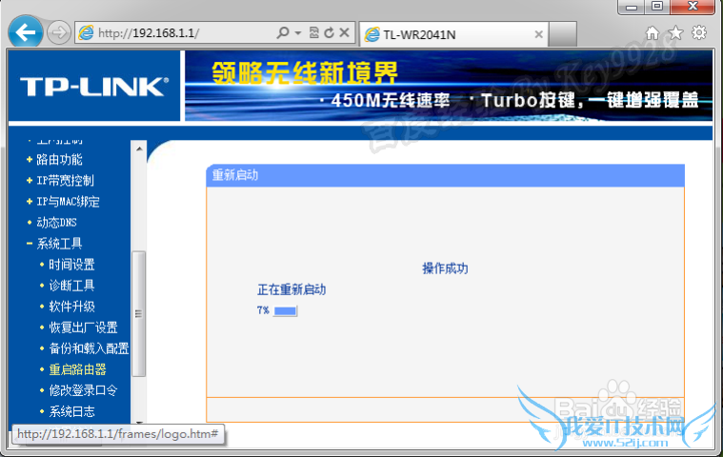
Task: Click the 正在重新启动 text
Action: click(291, 289)
